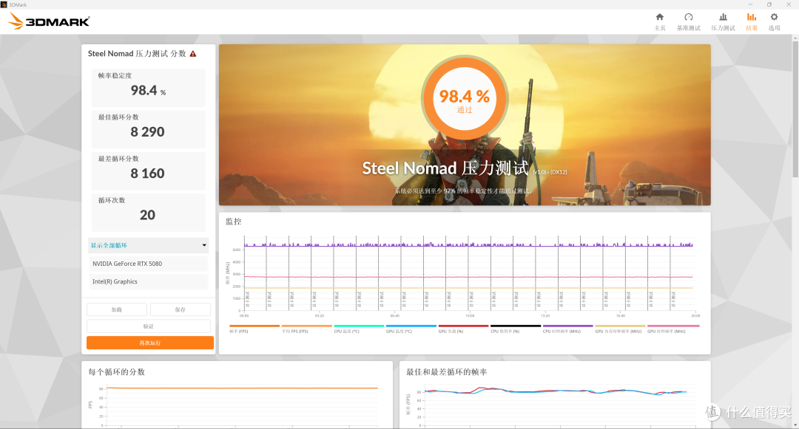The width and height of the screenshot is (799, 429).
Task: Toggle the GPU 时钟频率 (MHz) pink legend series
Action: tap(673, 329)
